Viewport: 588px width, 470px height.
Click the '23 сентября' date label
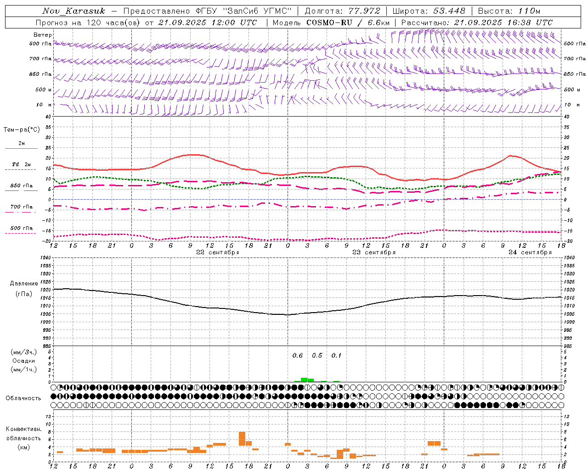(x=373, y=252)
